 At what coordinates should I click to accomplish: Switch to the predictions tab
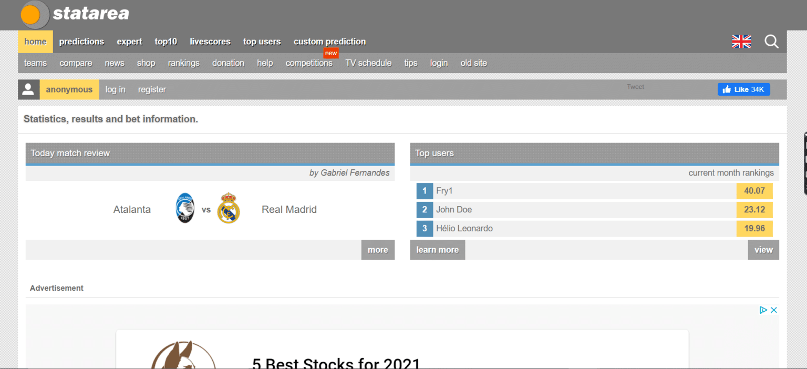pos(81,41)
